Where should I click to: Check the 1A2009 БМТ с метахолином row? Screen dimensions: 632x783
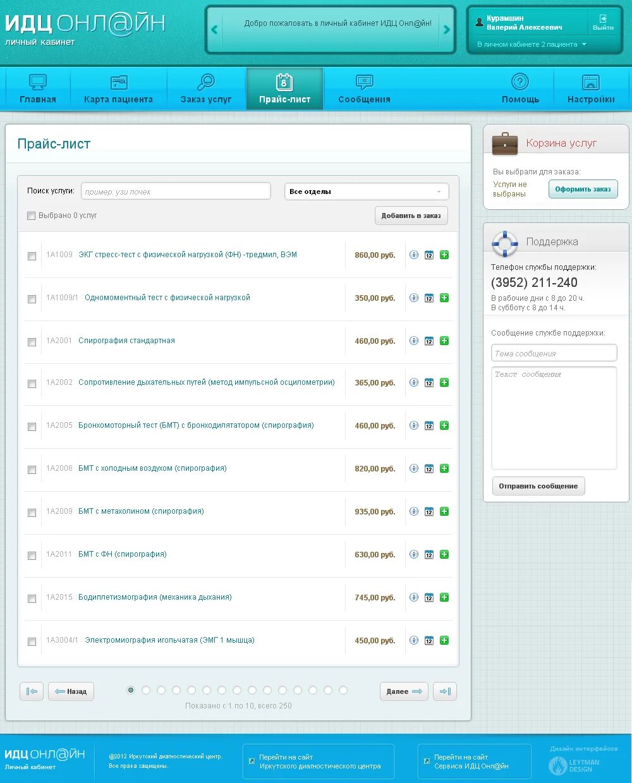click(32, 513)
